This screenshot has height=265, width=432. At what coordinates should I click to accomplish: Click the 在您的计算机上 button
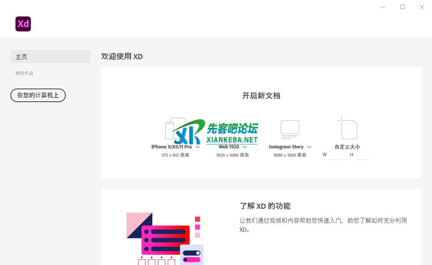(38, 95)
